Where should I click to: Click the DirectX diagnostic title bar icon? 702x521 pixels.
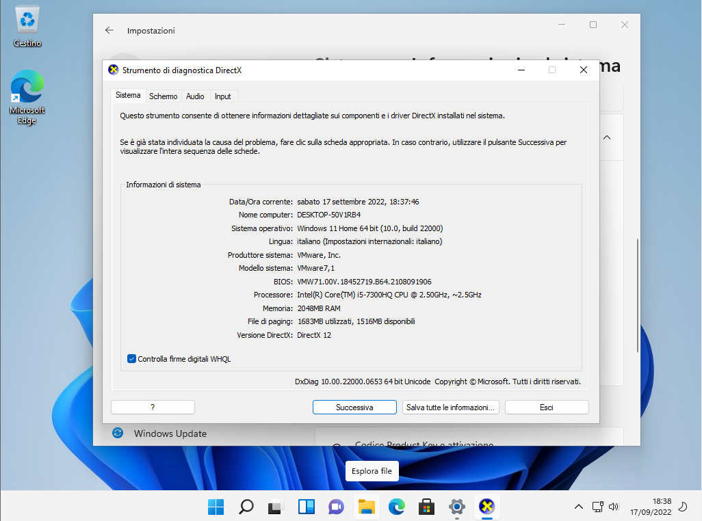point(114,70)
